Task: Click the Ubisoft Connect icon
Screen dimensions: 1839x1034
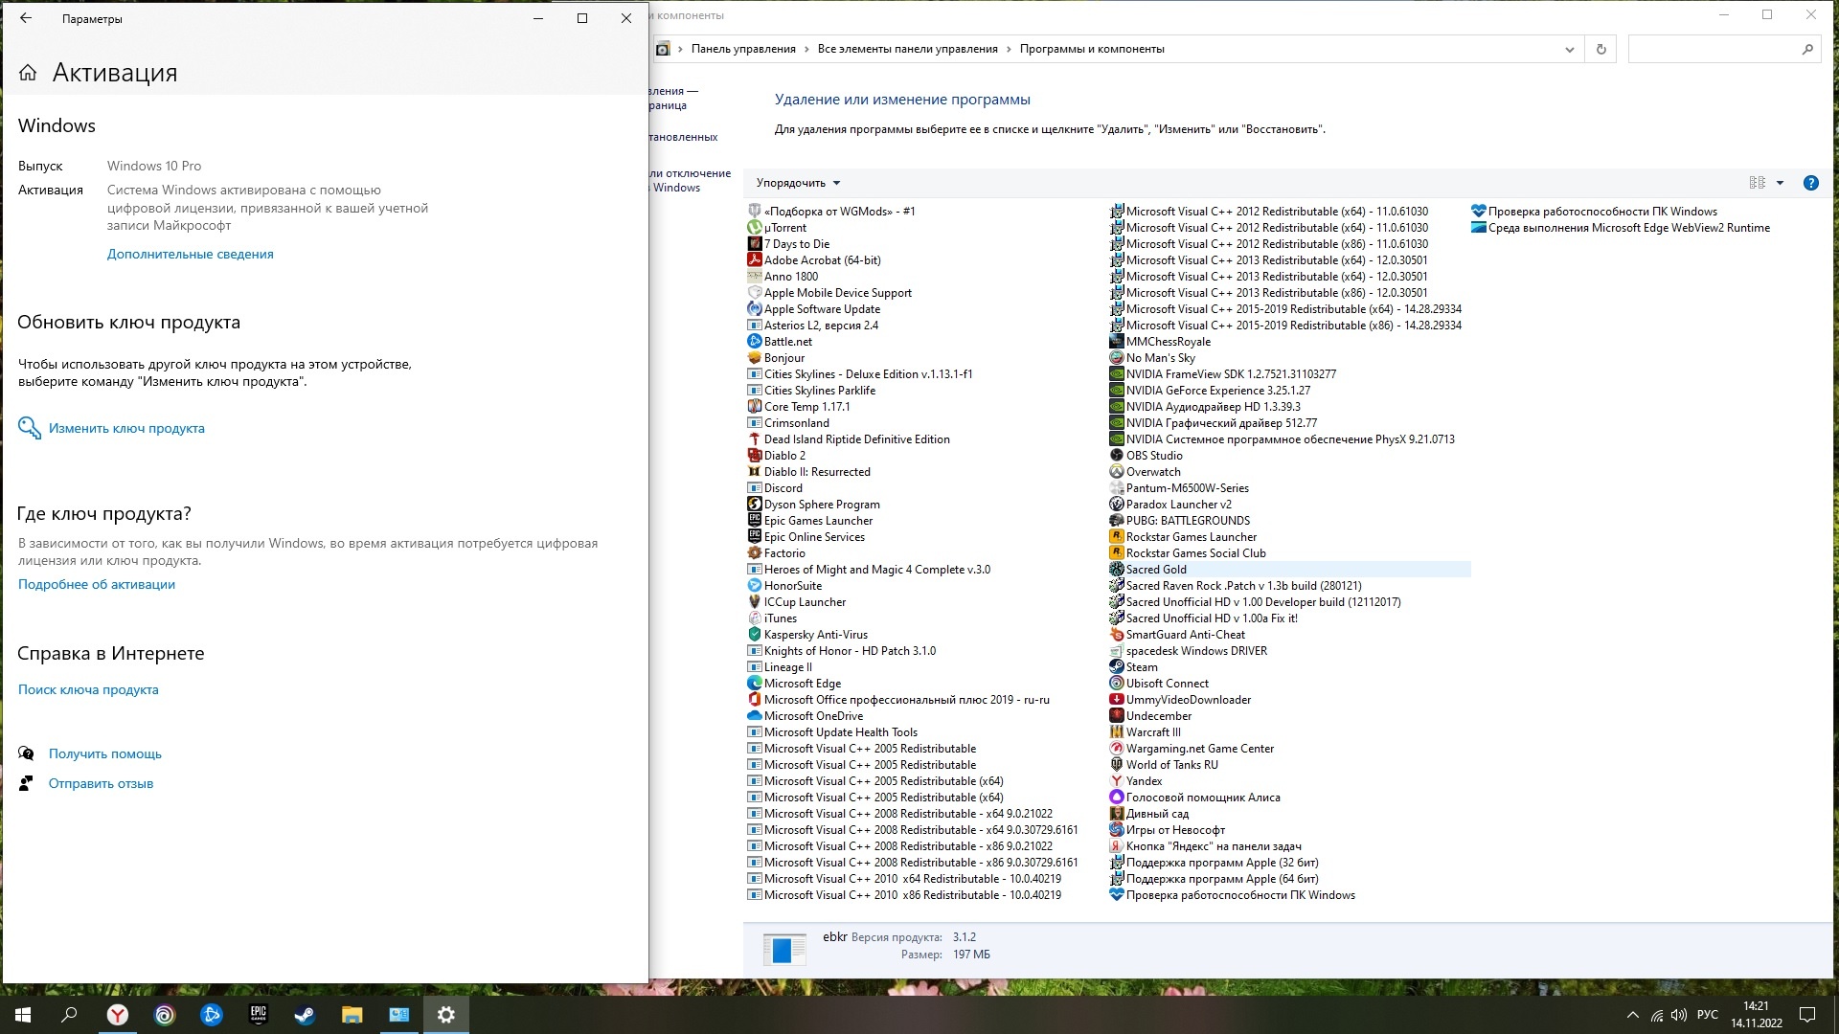Action: pyautogui.click(x=1117, y=684)
